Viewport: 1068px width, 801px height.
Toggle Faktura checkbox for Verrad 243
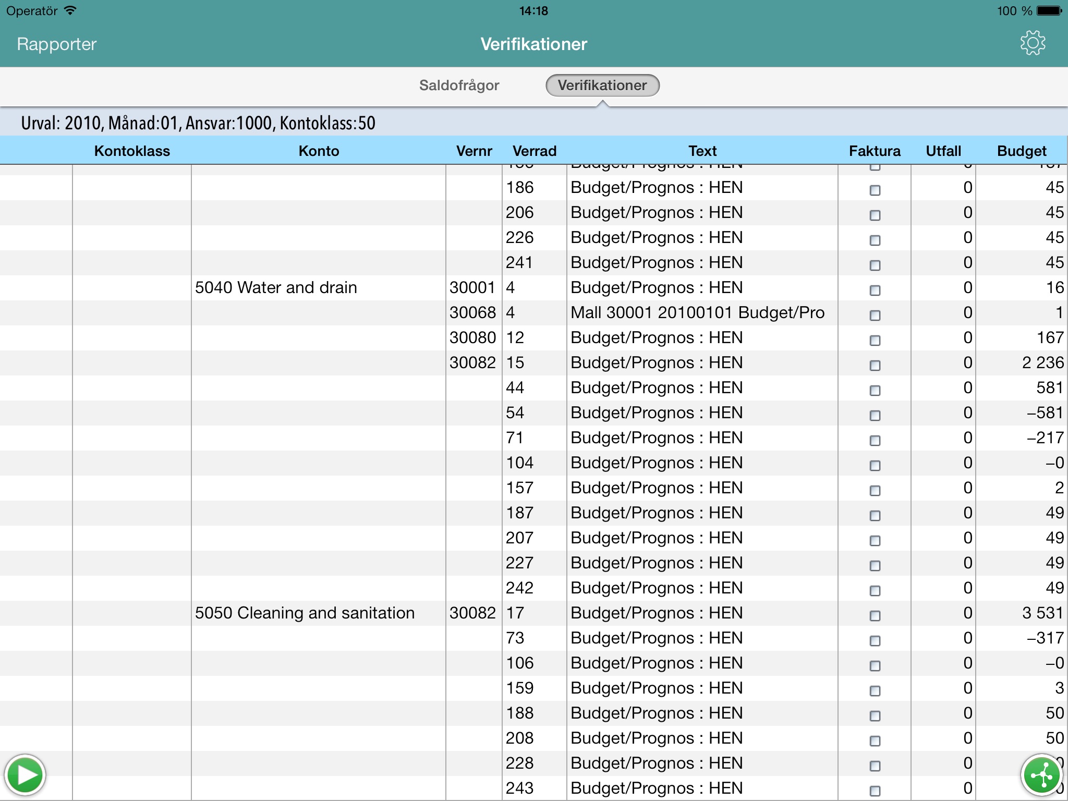875,791
